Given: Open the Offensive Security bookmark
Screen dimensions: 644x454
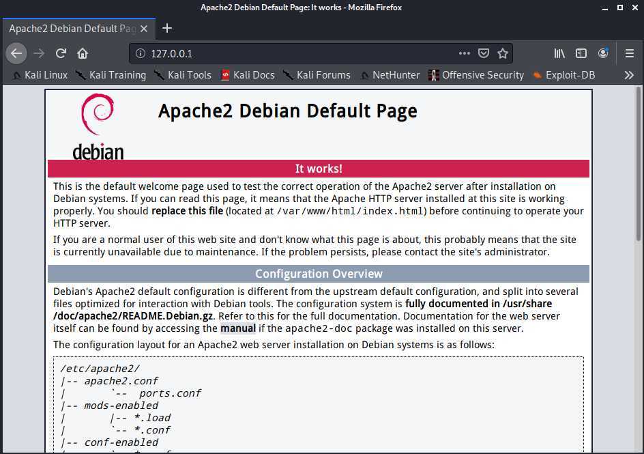Looking at the screenshot, I should pyautogui.click(x=476, y=75).
